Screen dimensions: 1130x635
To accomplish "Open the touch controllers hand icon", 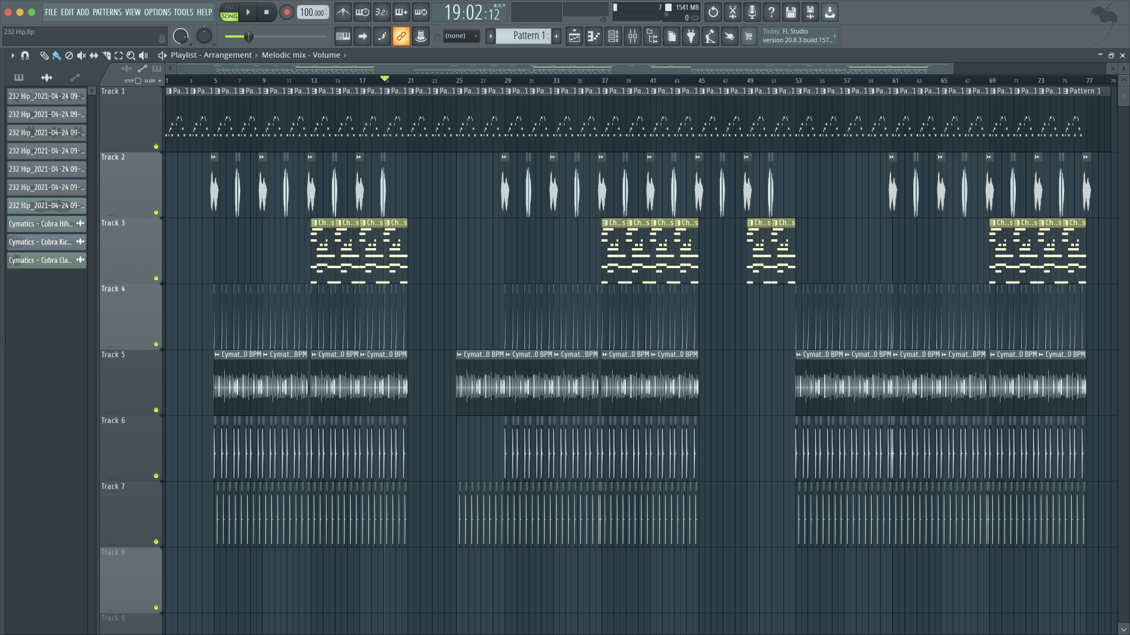I will (x=730, y=36).
